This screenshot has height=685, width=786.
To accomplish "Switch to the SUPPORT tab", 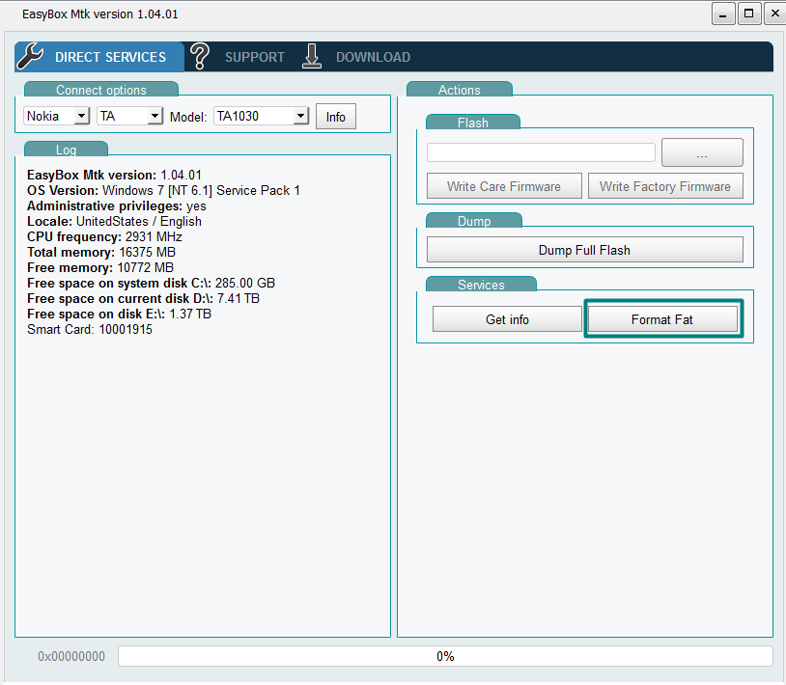I will click(x=255, y=57).
